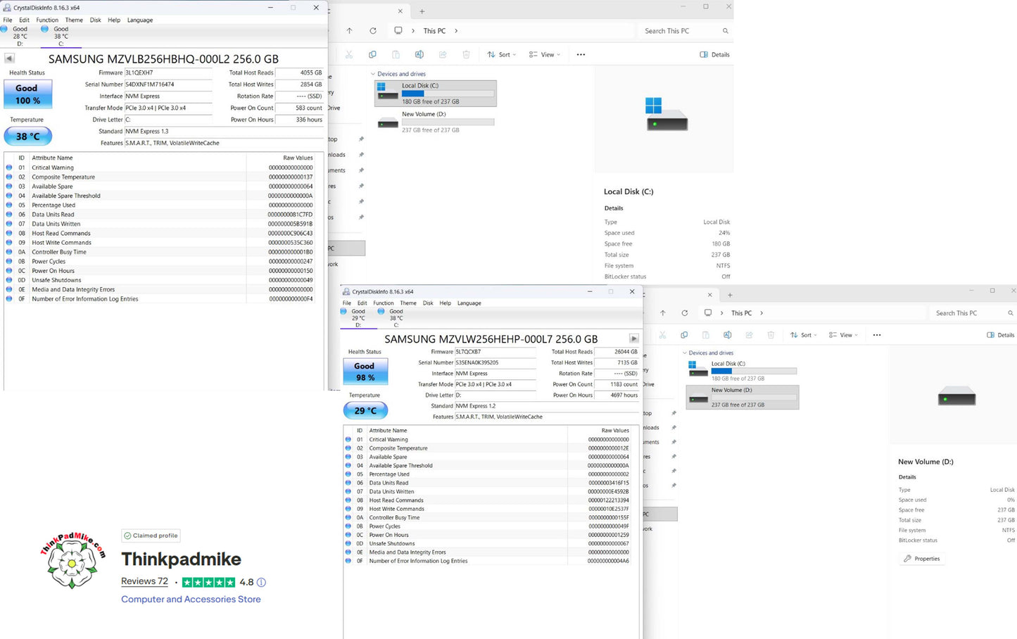Click the Properties button under New Volume details
The height and width of the screenshot is (639, 1017).
[x=922, y=558]
